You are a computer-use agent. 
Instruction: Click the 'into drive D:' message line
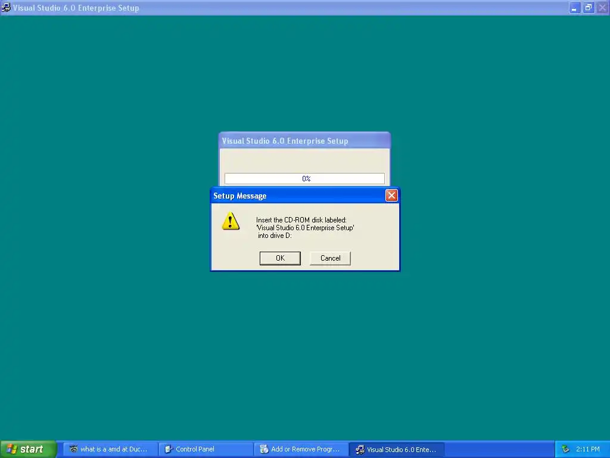click(x=275, y=236)
